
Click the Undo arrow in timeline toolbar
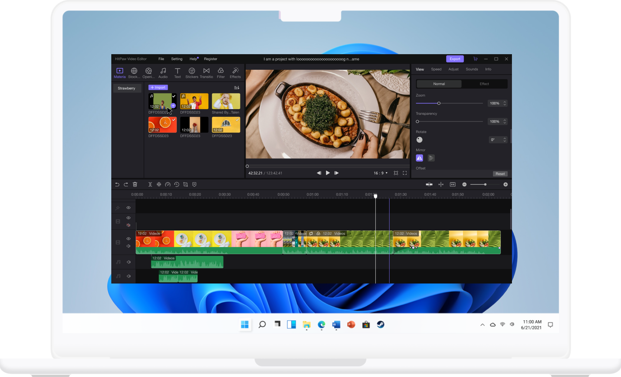coord(117,184)
